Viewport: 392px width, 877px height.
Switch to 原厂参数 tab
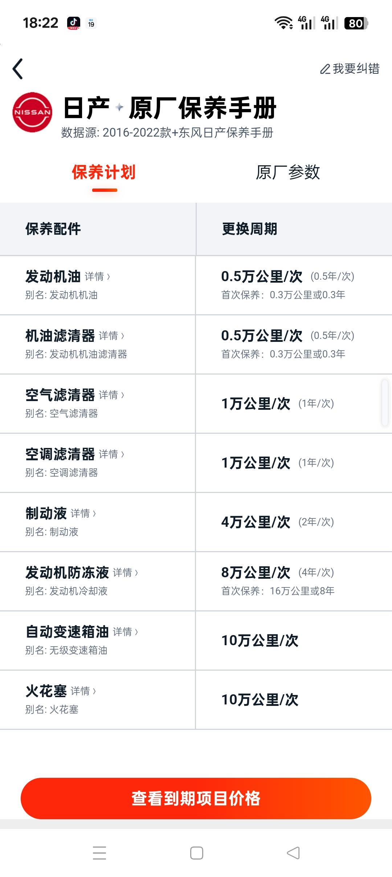pyautogui.click(x=288, y=172)
